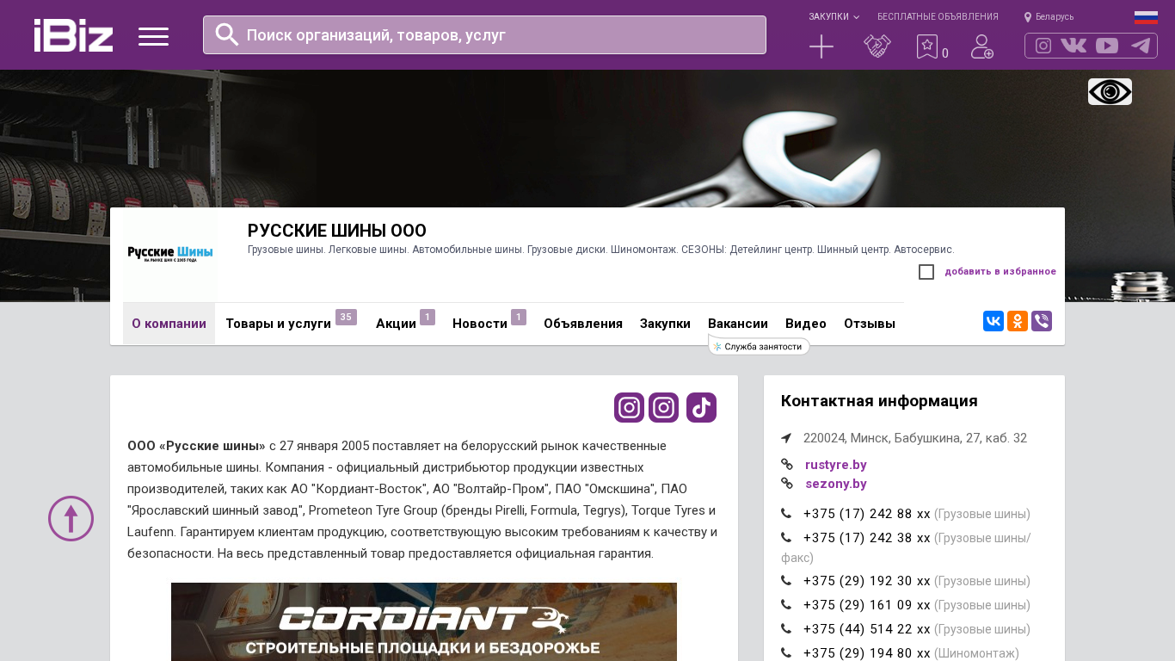Open the 'О компании' tab

(x=169, y=324)
